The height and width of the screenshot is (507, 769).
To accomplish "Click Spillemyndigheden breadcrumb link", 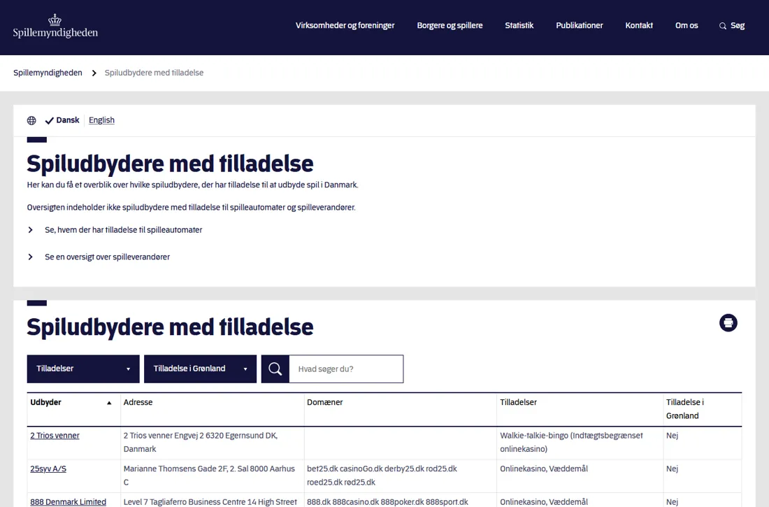I will click(48, 73).
